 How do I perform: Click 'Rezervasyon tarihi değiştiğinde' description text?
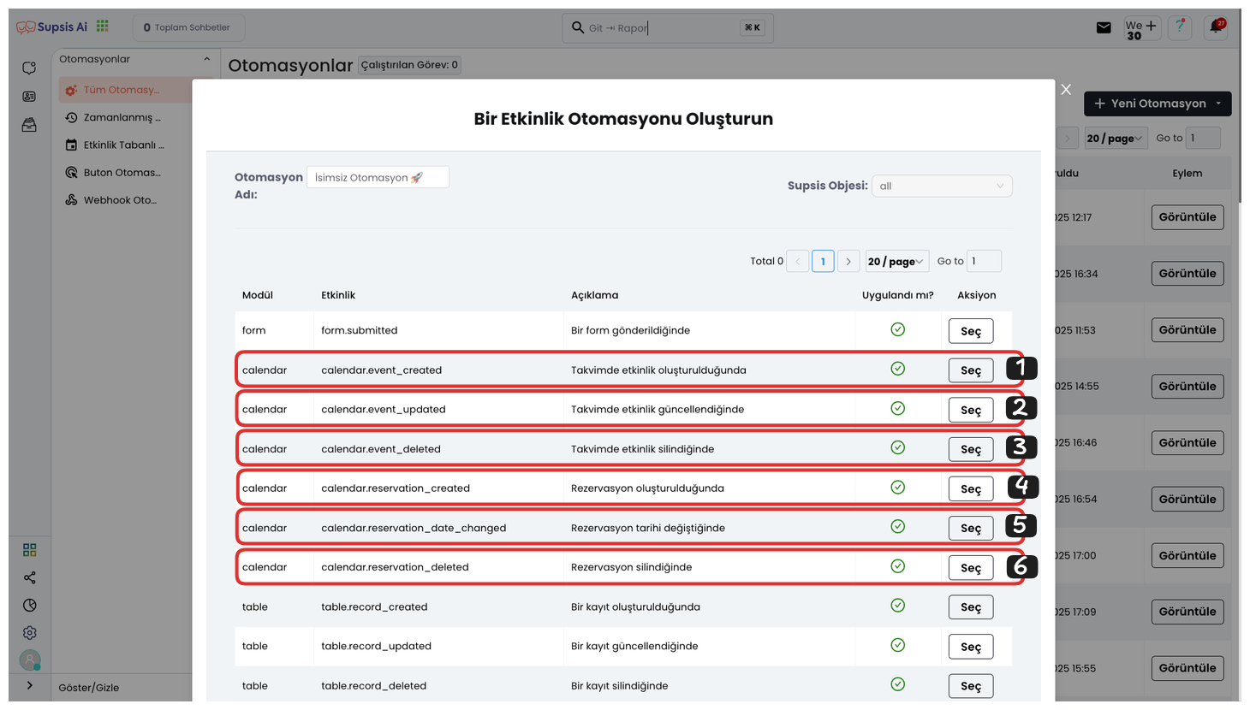(648, 528)
